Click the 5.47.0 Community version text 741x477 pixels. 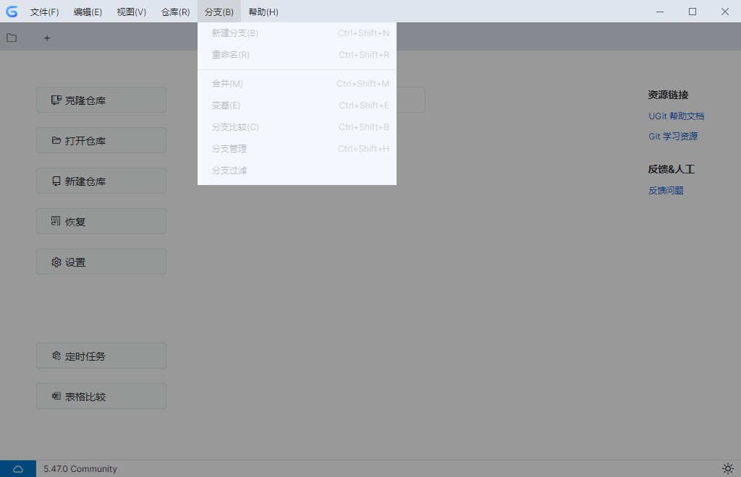coord(80,469)
